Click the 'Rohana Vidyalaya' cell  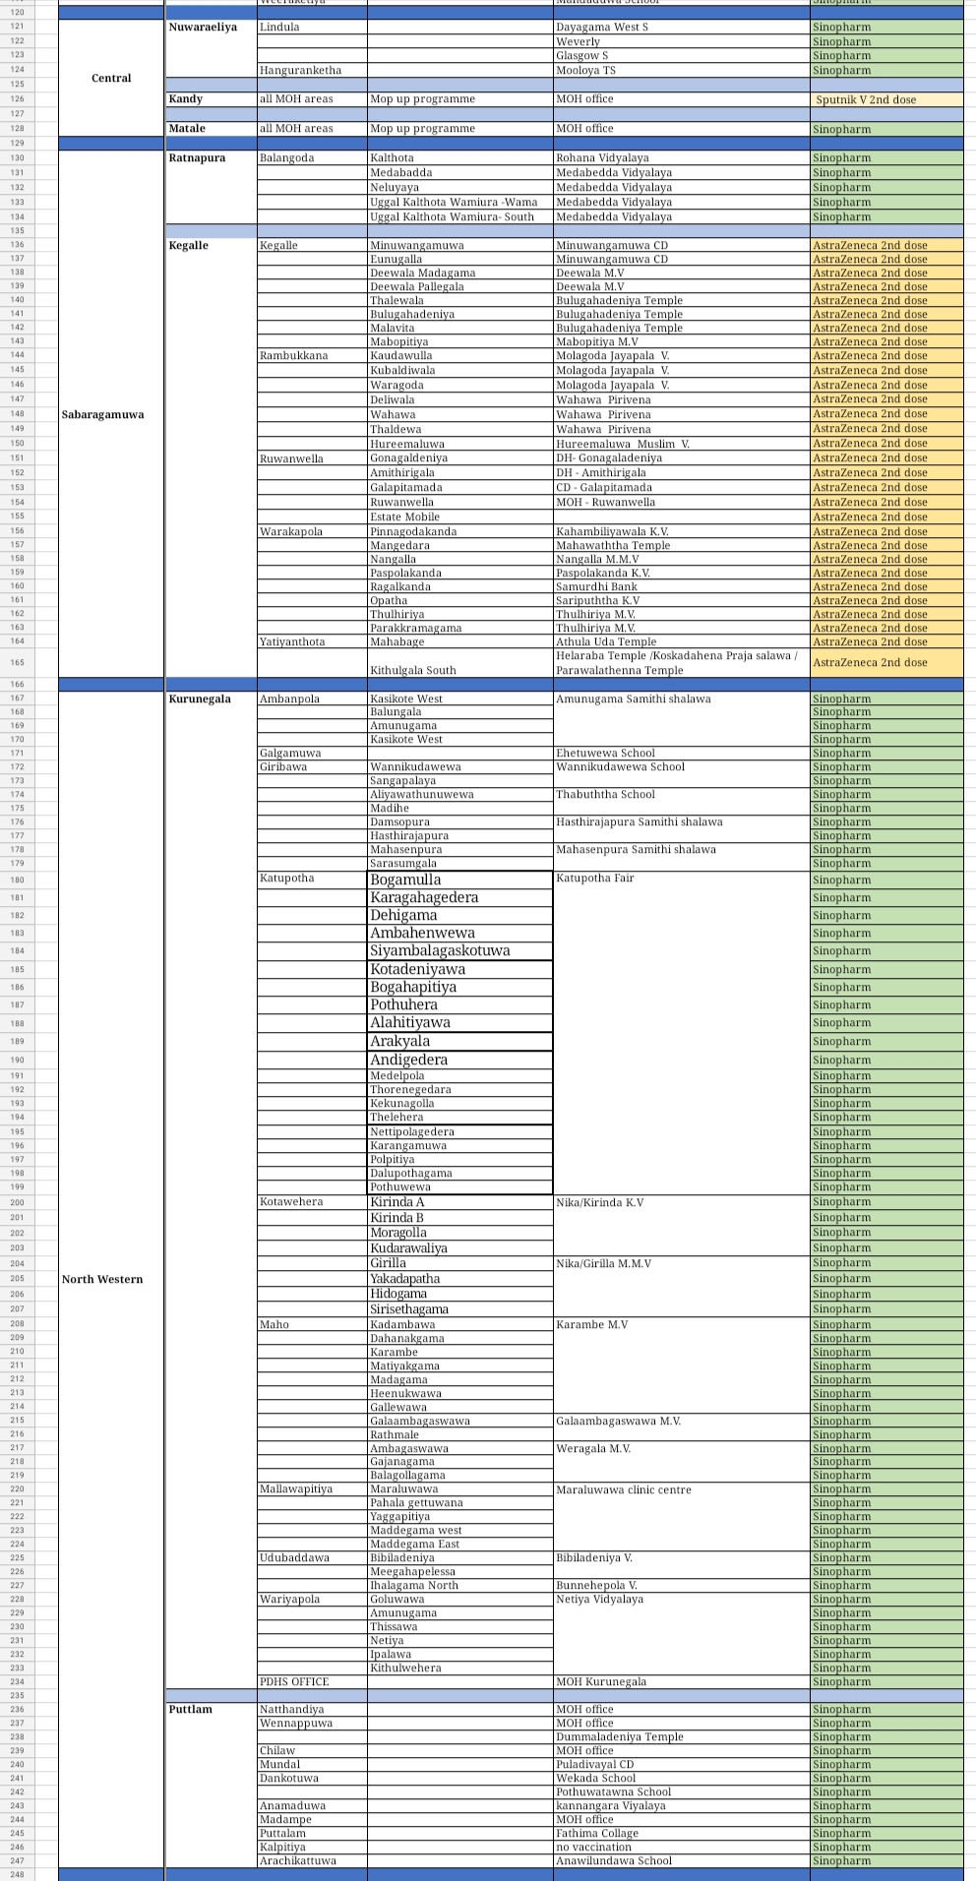681,157
